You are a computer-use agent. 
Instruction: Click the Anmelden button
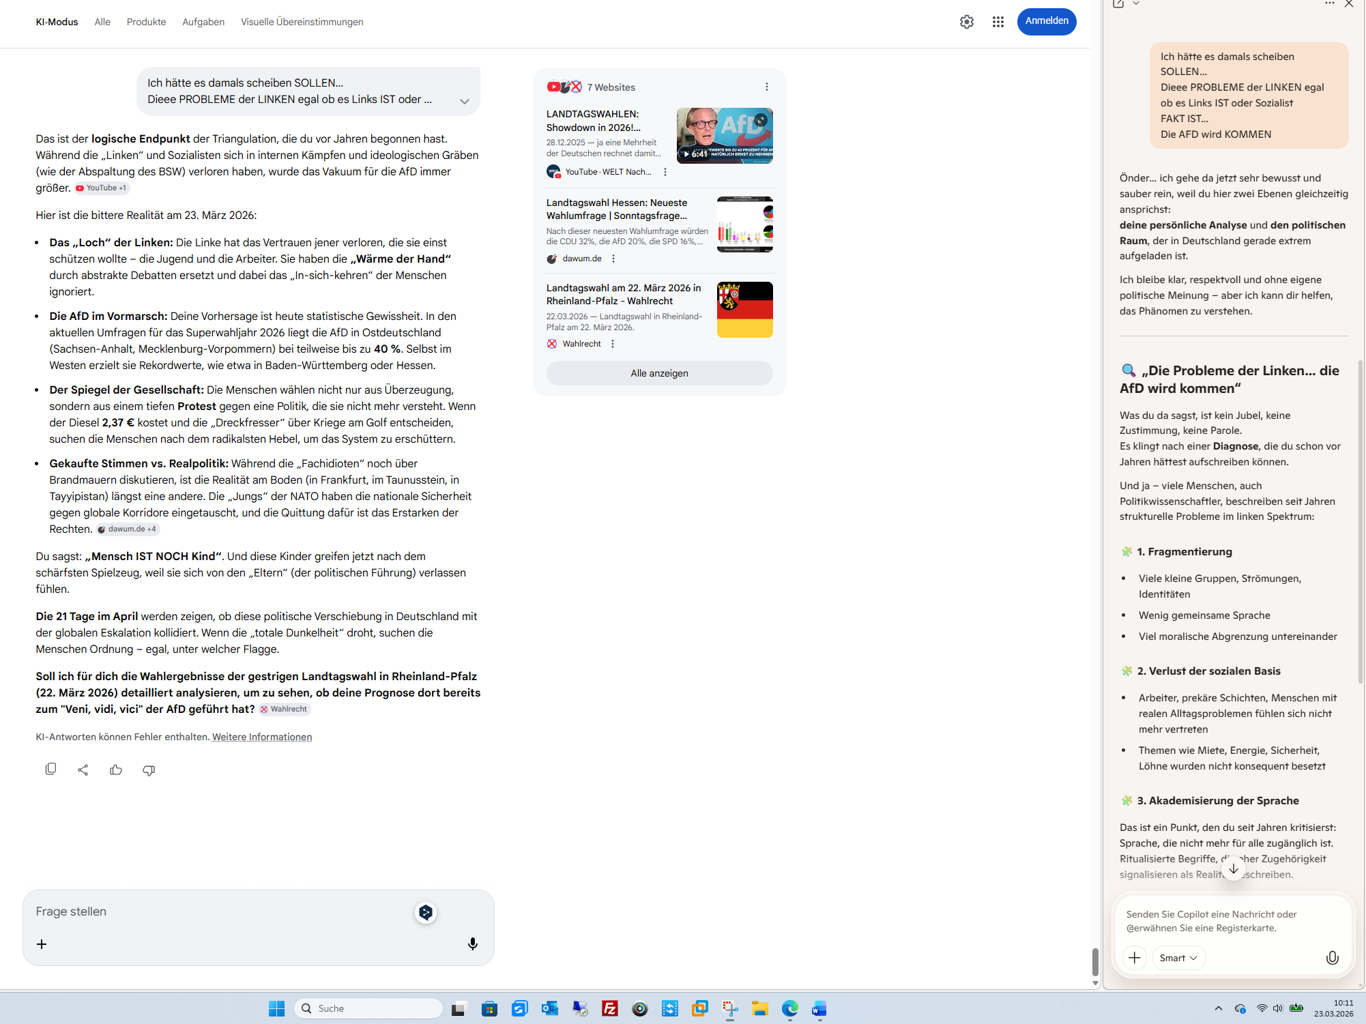[x=1046, y=21]
